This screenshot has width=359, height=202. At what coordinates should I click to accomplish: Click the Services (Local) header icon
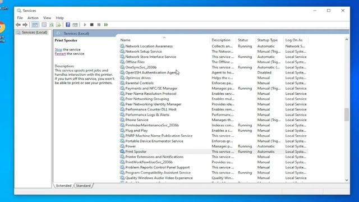click(58, 34)
